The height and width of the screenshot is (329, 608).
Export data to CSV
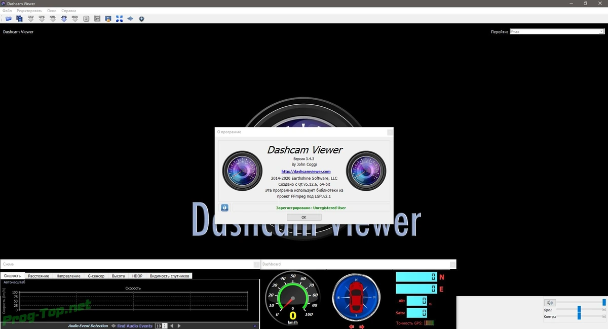click(31, 18)
